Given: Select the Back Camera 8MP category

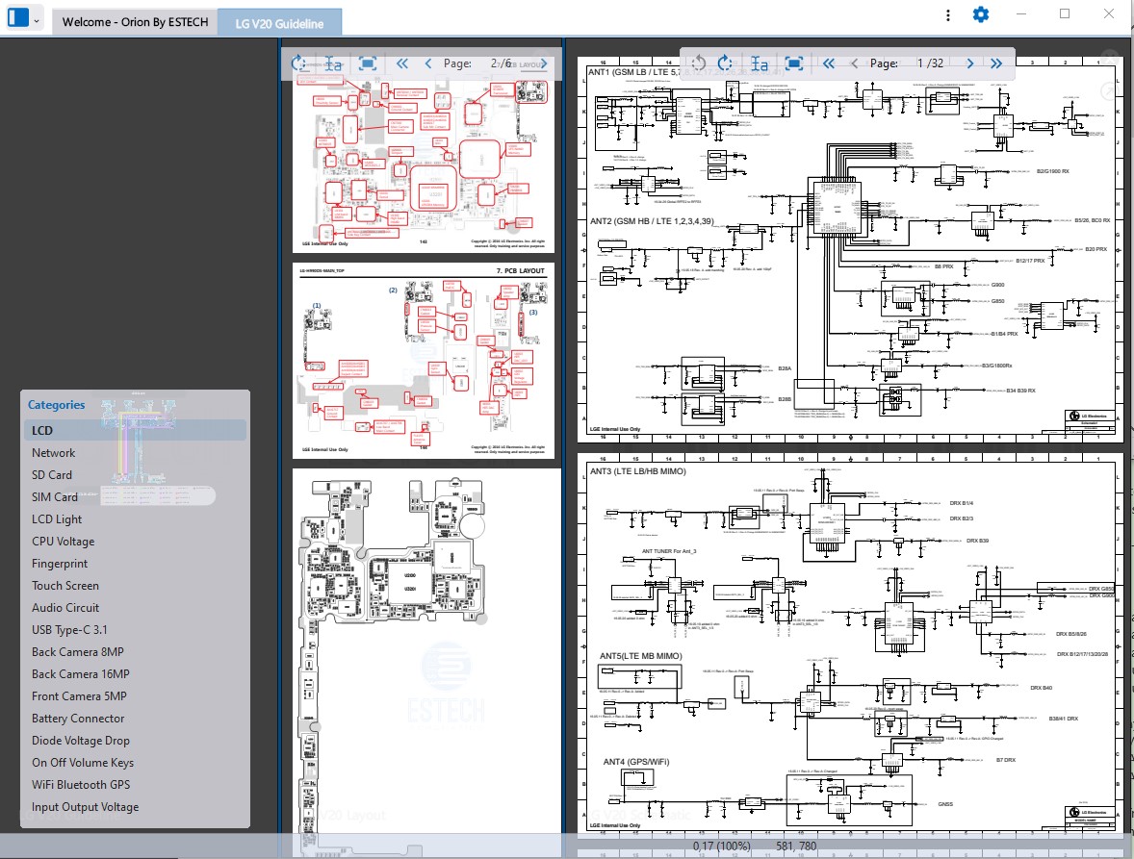Looking at the screenshot, I should click(135, 652).
